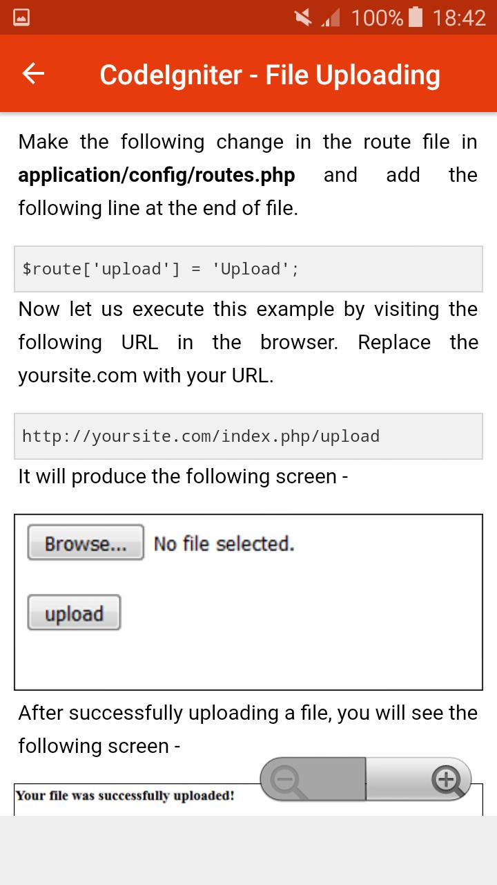Screen dimensions: 497x885
Task: Tap the bold application/config/routes.php text
Action: [157, 175]
